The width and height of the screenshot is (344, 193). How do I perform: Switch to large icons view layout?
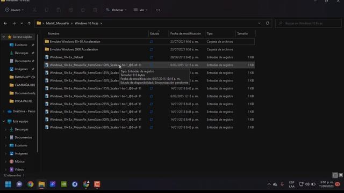pyautogui.click(x=340, y=175)
